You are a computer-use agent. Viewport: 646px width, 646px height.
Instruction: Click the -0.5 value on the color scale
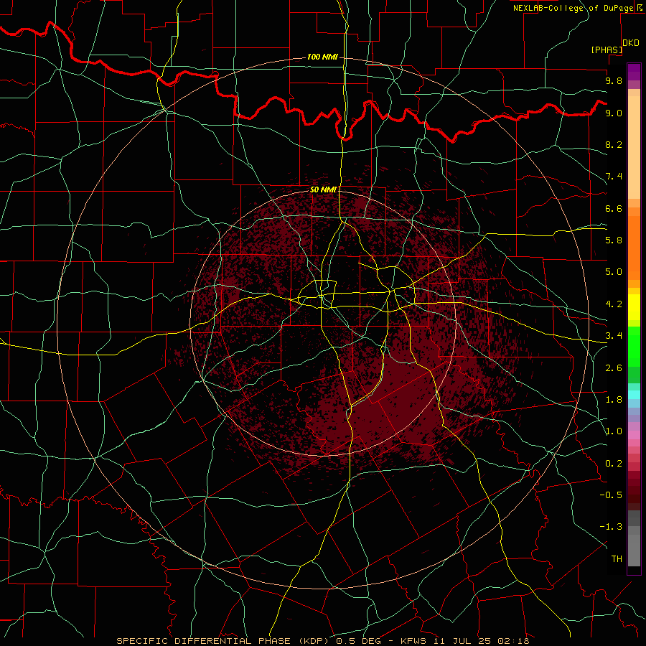click(611, 495)
